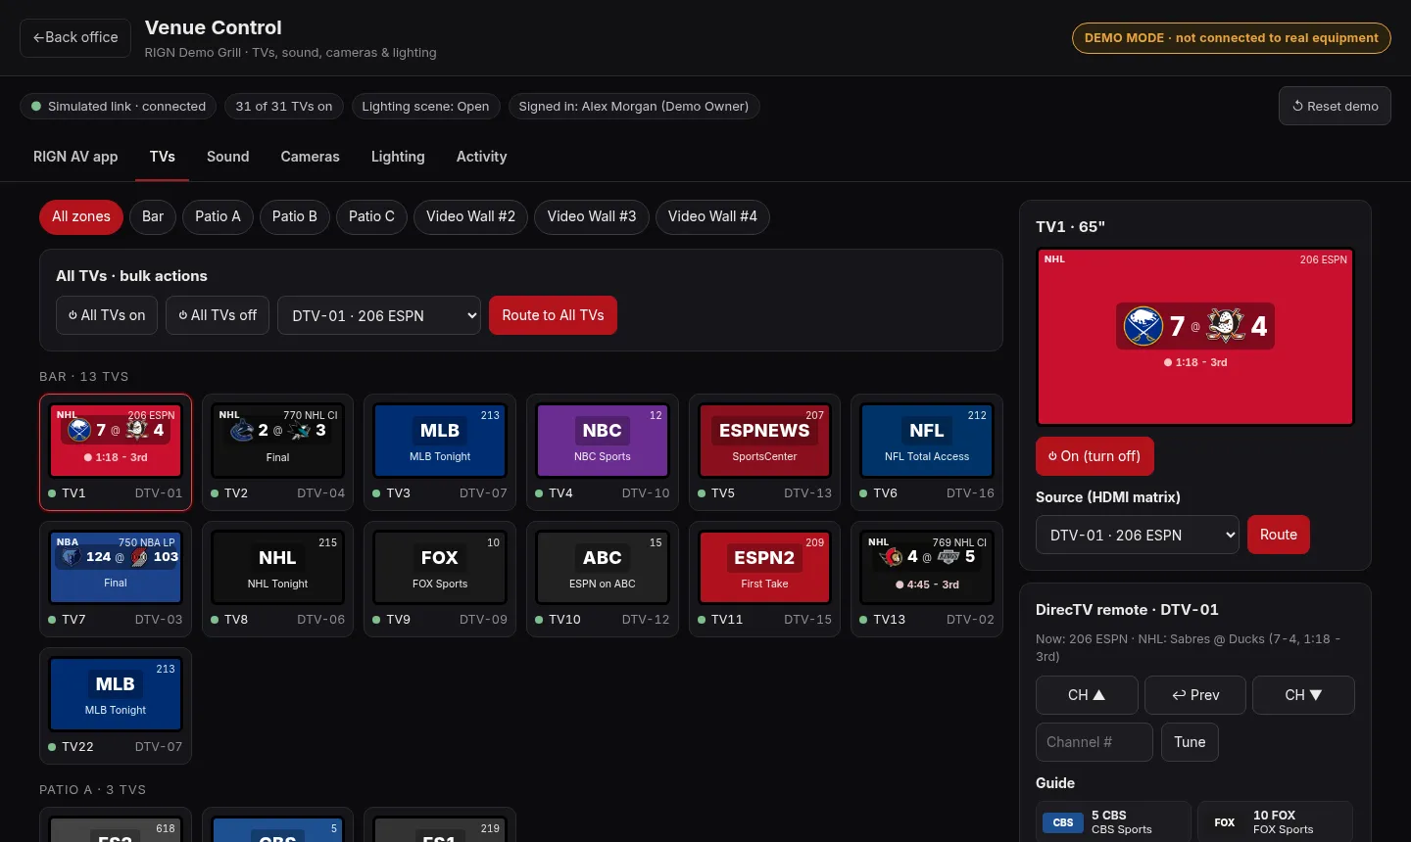Click the Simulated link connected status chip
Screen dimensions: 1411x842
point(119,106)
